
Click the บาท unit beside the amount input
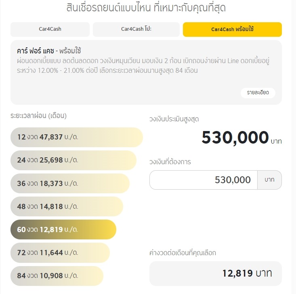click(x=269, y=180)
